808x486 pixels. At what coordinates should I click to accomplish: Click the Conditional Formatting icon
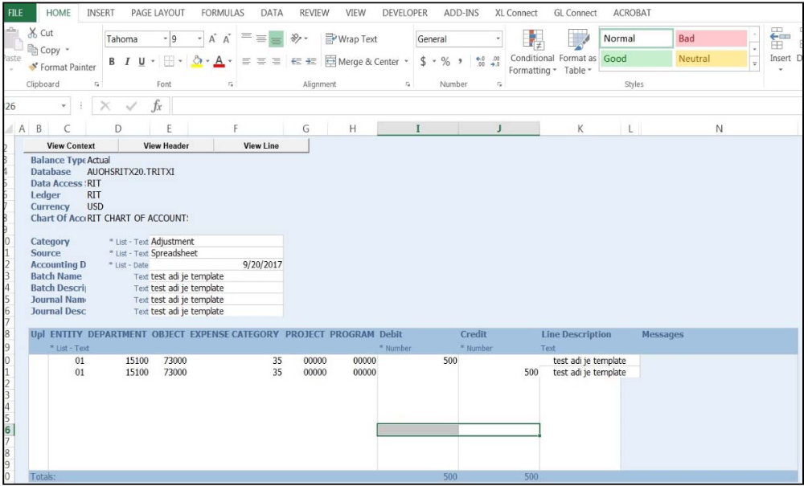pyautogui.click(x=532, y=40)
